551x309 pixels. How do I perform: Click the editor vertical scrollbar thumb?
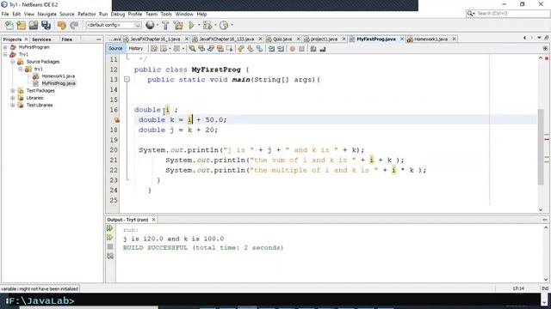(x=541, y=147)
